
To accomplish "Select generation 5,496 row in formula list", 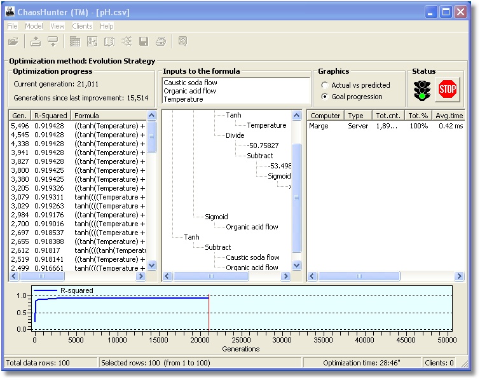I will [78, 126].
